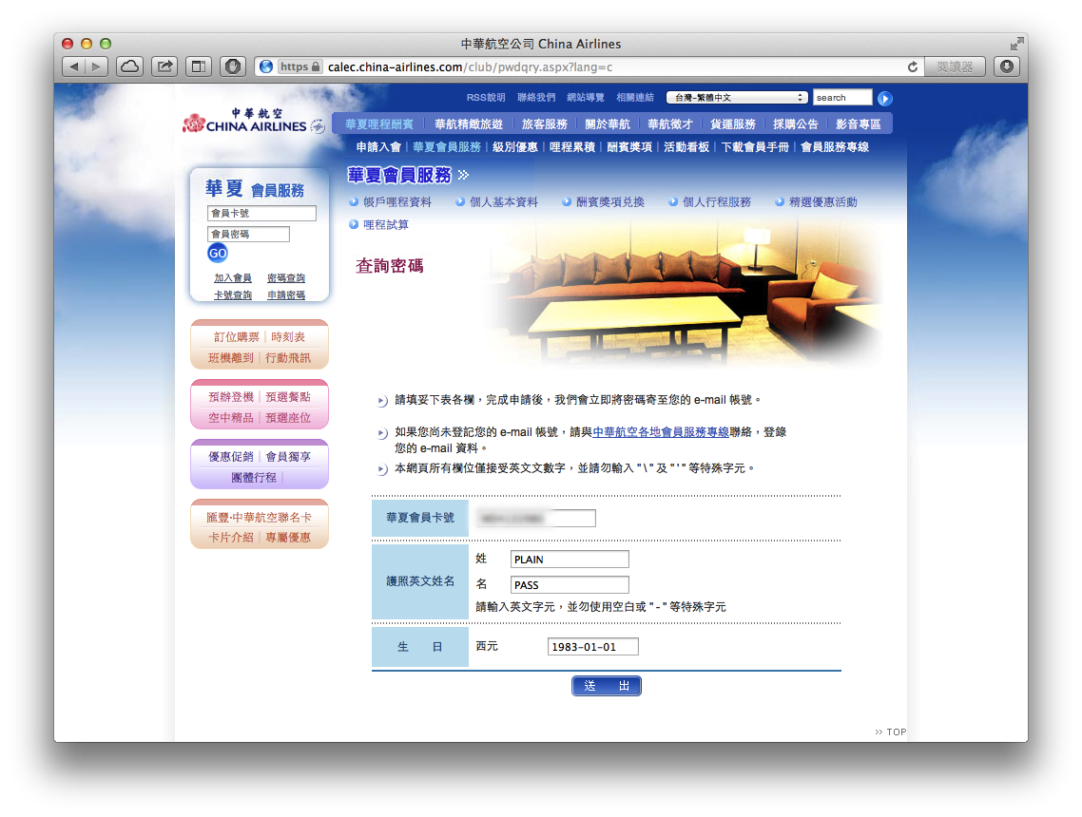
Task: Open the 相關連結 link
Action: tap(635, 97)
